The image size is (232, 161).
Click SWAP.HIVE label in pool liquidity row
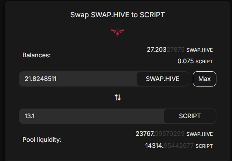(200, 134)
